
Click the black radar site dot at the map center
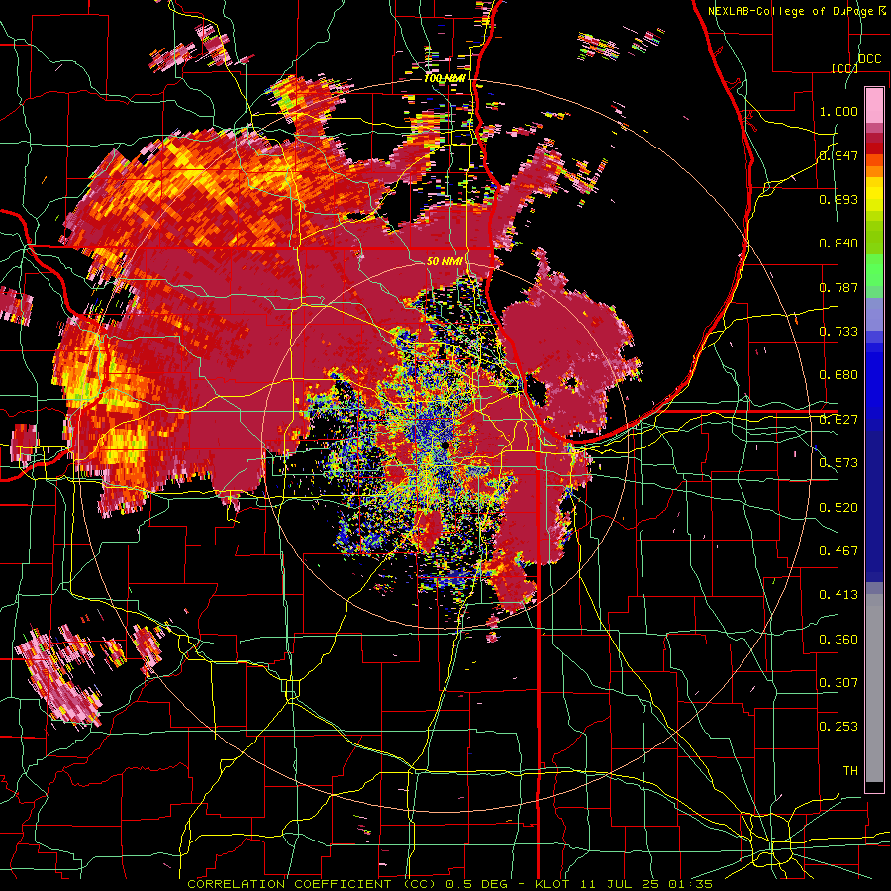tap(445, 445)
